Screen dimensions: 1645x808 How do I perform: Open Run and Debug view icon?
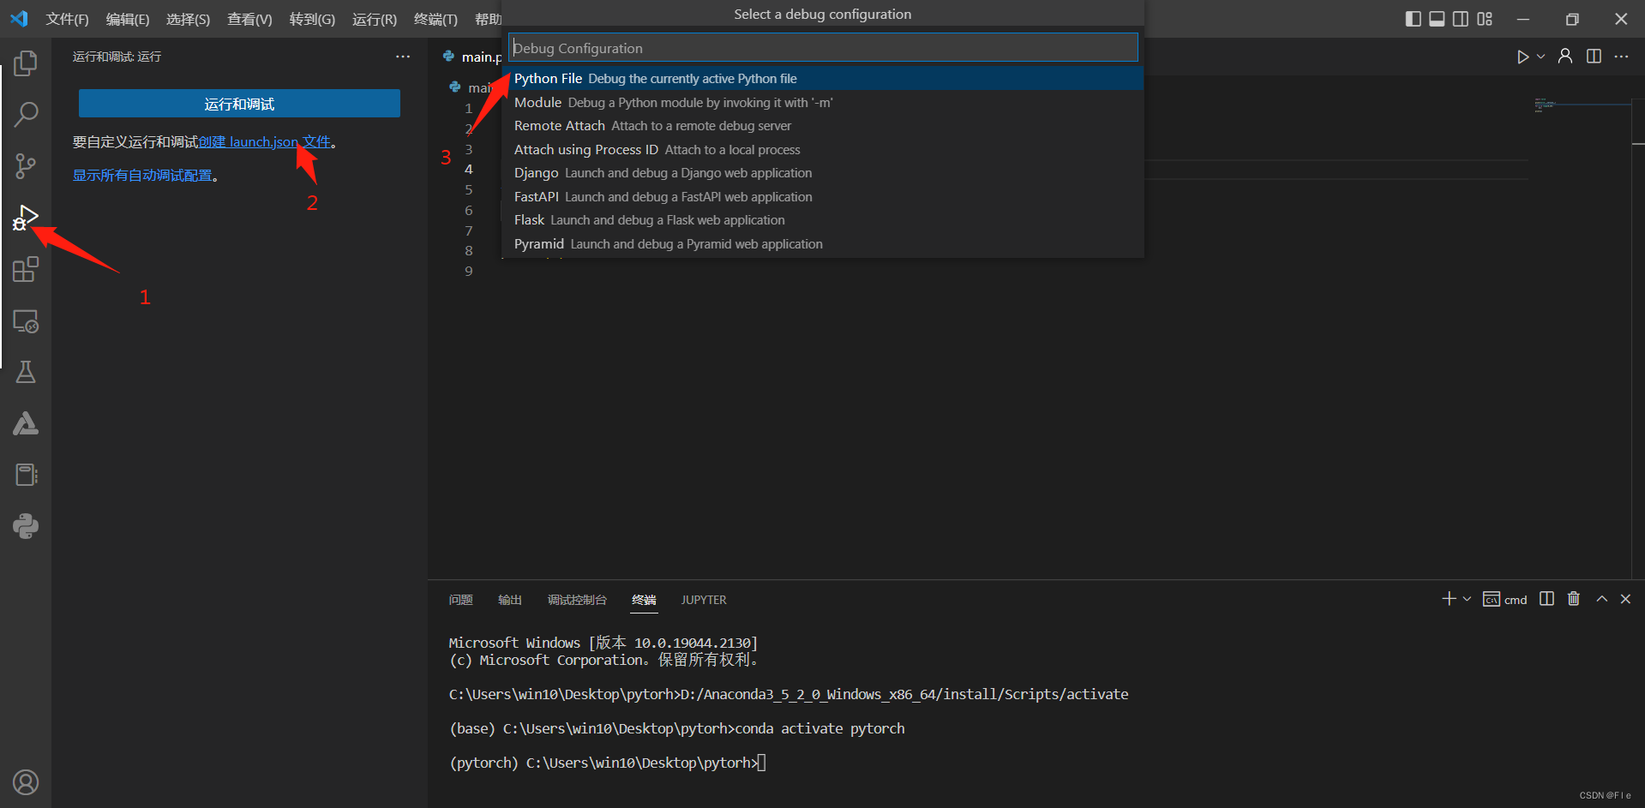26,218
